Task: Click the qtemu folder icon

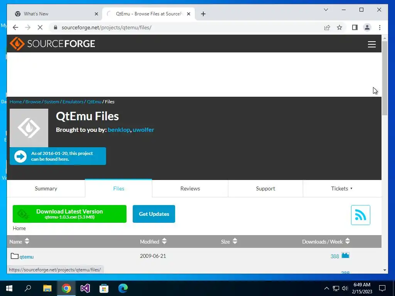Action: click(15, 256)
